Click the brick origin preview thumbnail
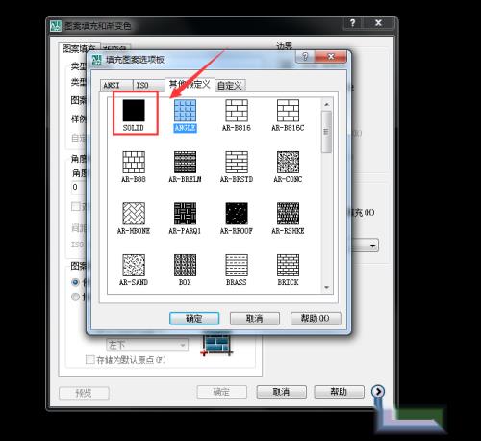This screenshot has width=481, height=441. [x=217, y=345]
